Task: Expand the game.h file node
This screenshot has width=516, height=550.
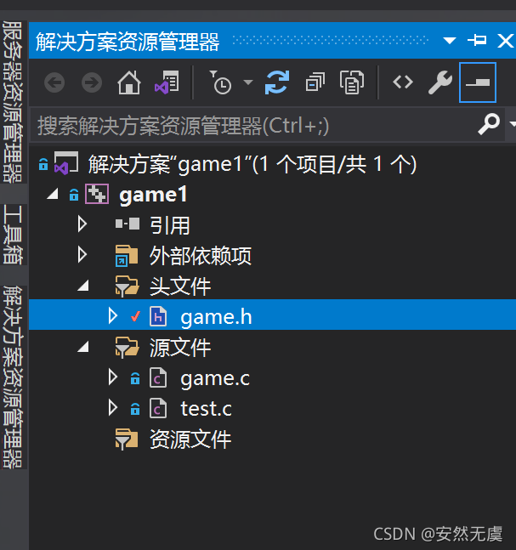Action: [112, 315]
